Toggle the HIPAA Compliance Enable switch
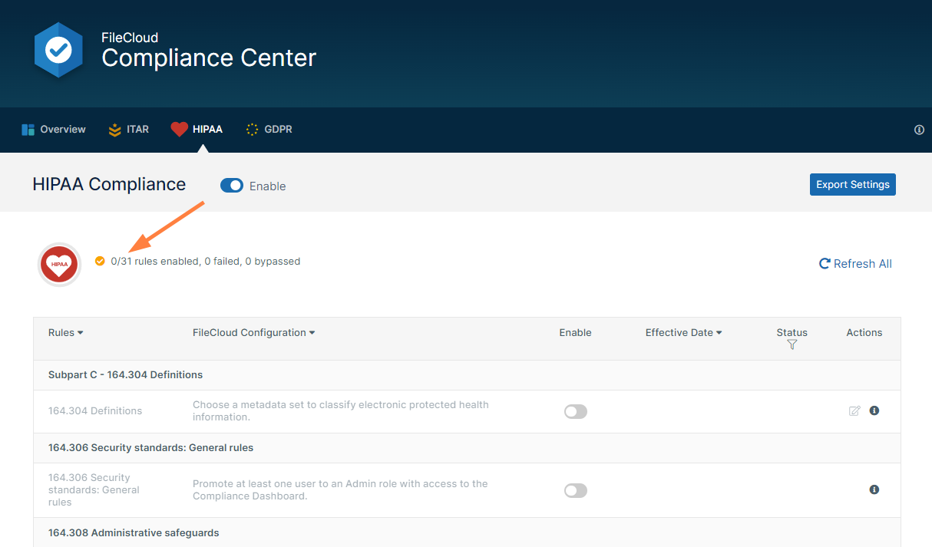This screenshot has height=547, width=932. 232,186
